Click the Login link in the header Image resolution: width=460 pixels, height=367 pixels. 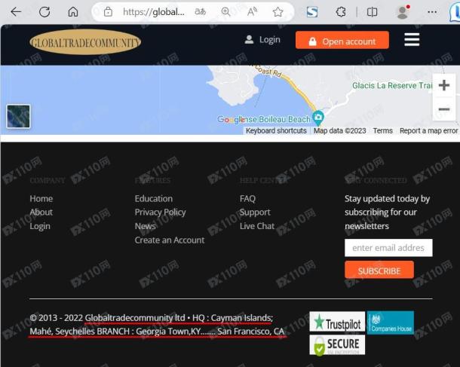262,40
